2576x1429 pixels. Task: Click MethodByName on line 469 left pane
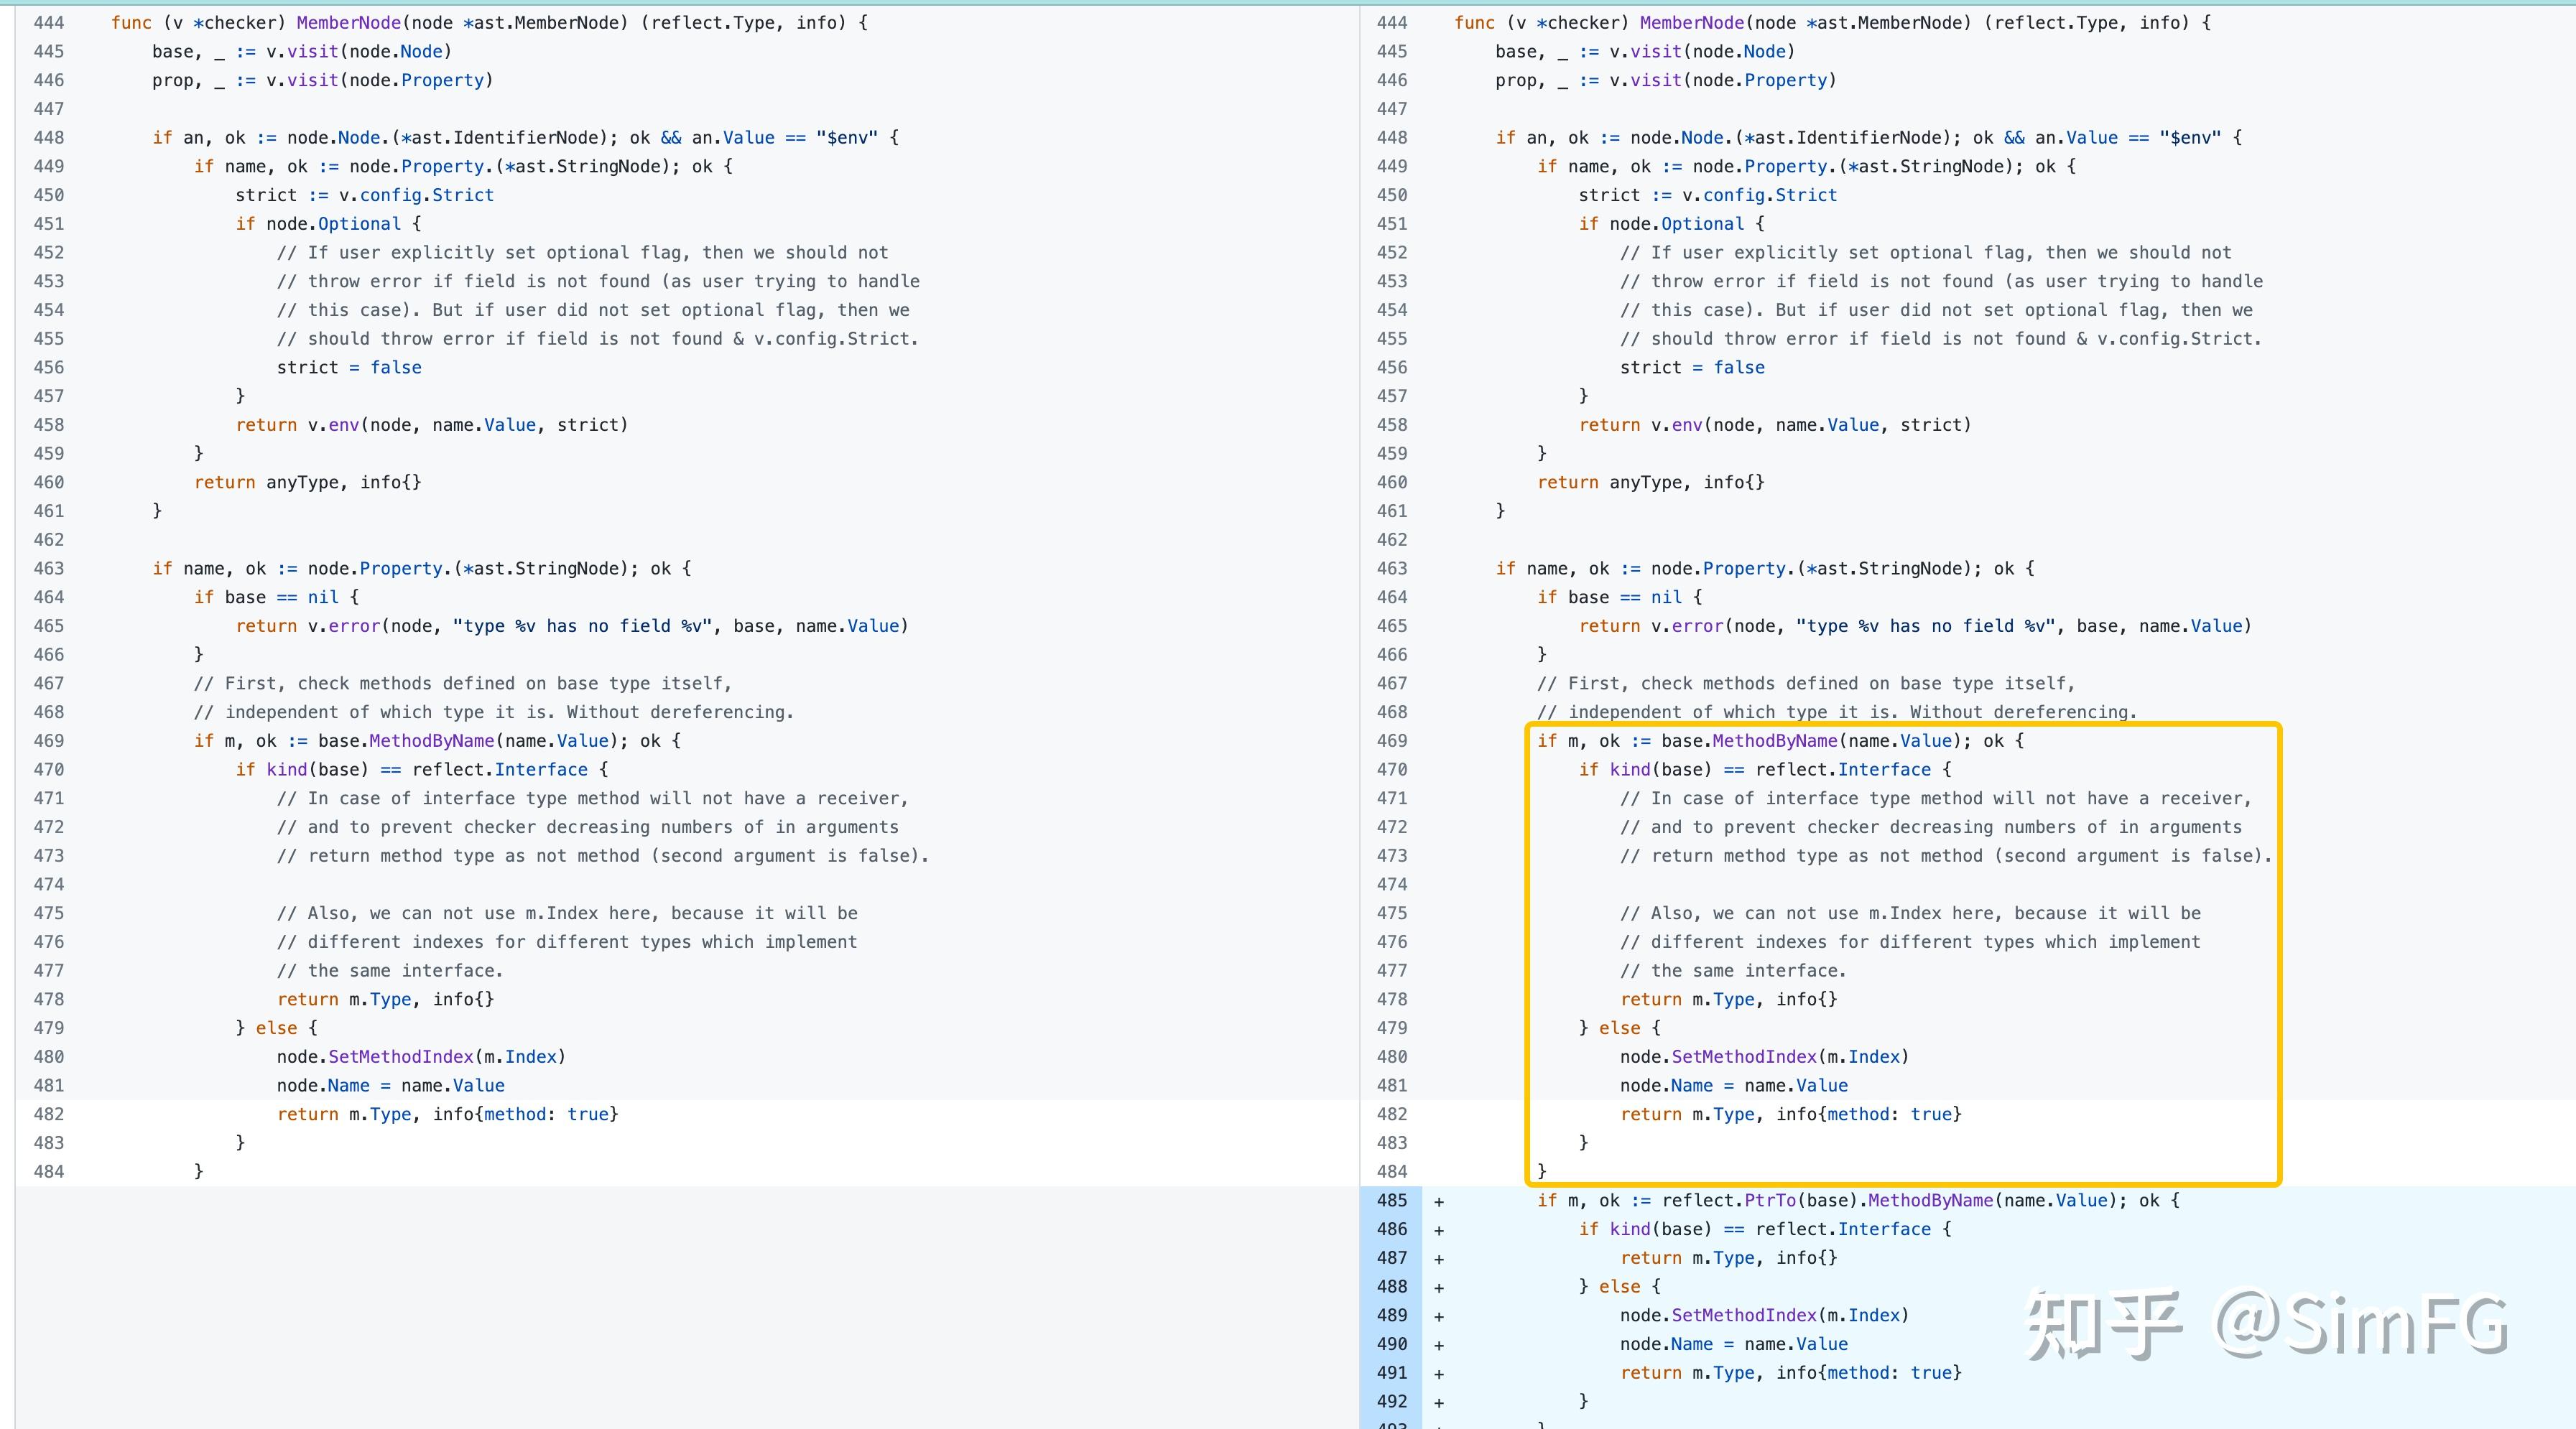tap(431, 740)
